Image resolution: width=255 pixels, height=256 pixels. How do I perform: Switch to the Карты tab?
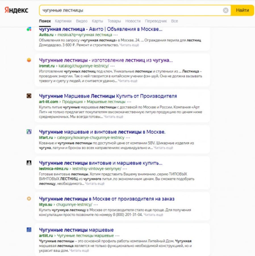(x=97, y=21)
